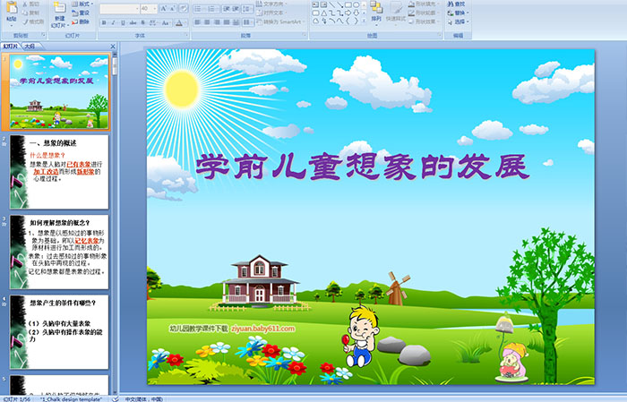Click Shape Effects (形状效果) button

pos(425,21)
